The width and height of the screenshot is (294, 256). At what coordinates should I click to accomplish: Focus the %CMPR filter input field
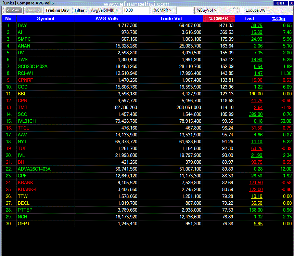185,10
